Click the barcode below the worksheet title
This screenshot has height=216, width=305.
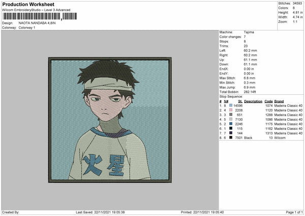(x=40, y=16)
